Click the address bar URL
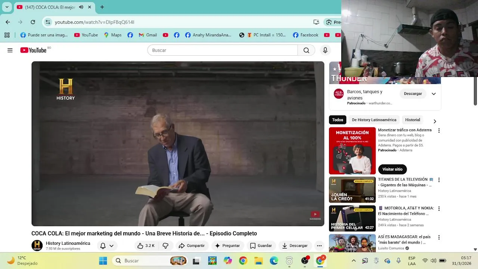This screenshot has width=478, height=269. (x=94, y=22)
